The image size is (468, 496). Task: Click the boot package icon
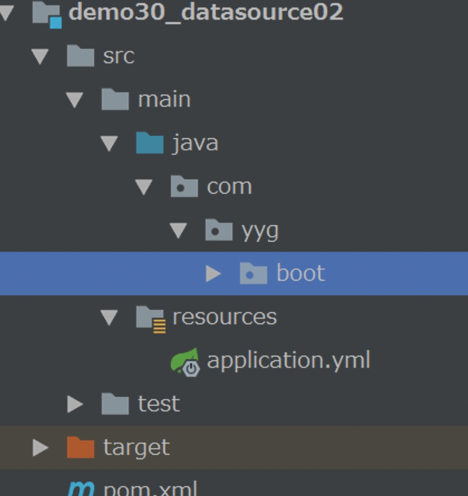[253, 274]
